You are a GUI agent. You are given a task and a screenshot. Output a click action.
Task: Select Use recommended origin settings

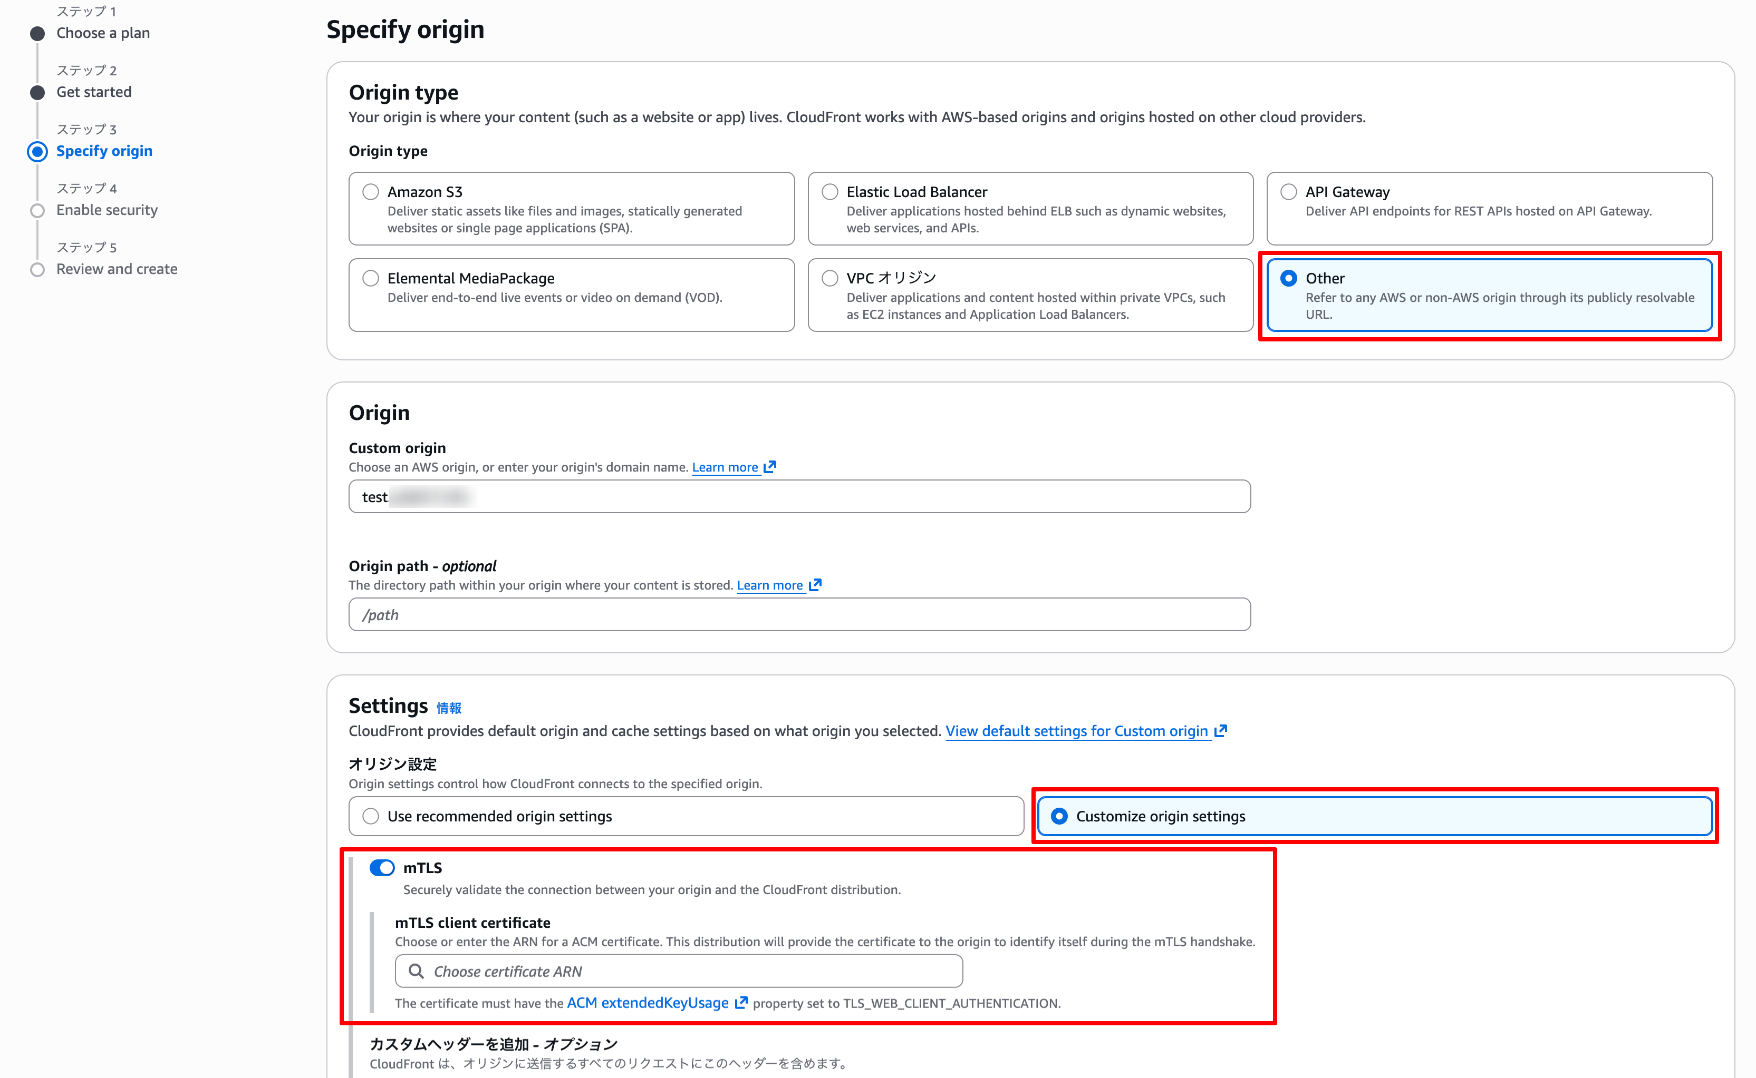pyautogui.click(x=370, y=816)
